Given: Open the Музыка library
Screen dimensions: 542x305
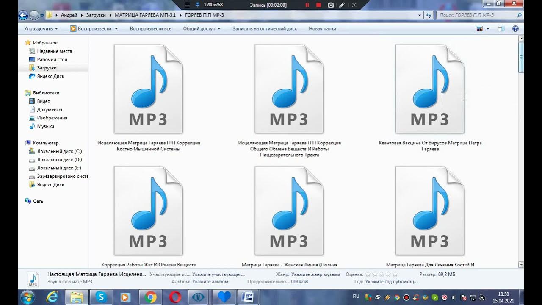Looking at the screenshot, I should point(45,126).
